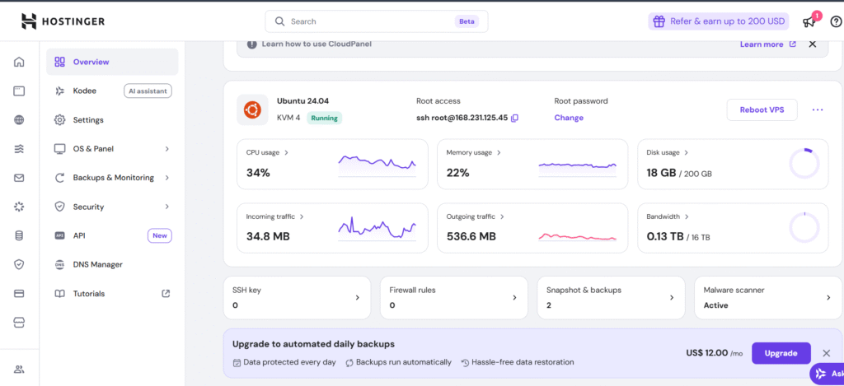Image resolution: width=844 pixels, height=386 pixels.
Task: Copy the SSH root command
Action: 515,118
